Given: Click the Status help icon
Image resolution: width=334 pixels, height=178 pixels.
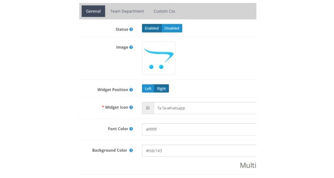Looking at the screenshot, I should click(131, 30).
